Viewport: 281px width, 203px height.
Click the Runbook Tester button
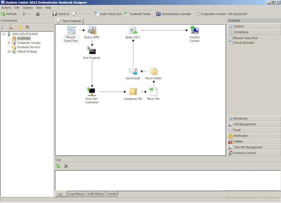pyautogui.click(x=137, y=14)
